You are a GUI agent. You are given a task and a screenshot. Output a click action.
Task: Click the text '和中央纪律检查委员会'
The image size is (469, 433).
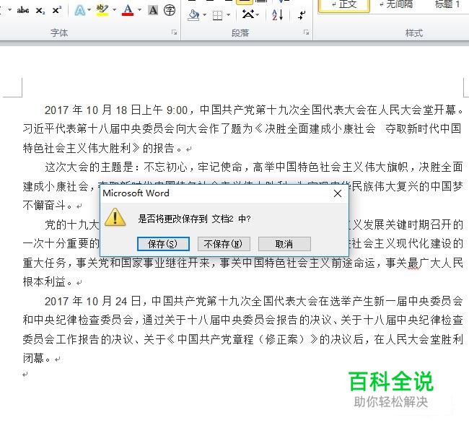pos(78,320)
